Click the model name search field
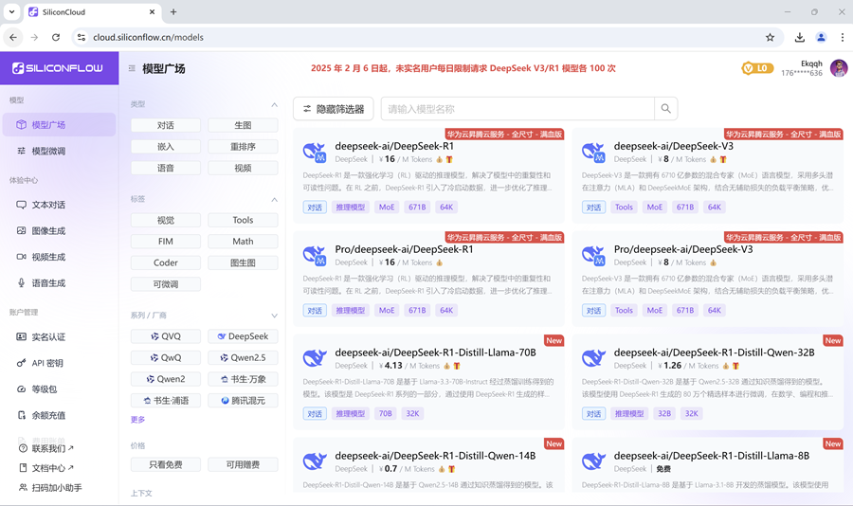Image resolution: width=853 pixels, height=506 pixels. 517,109
